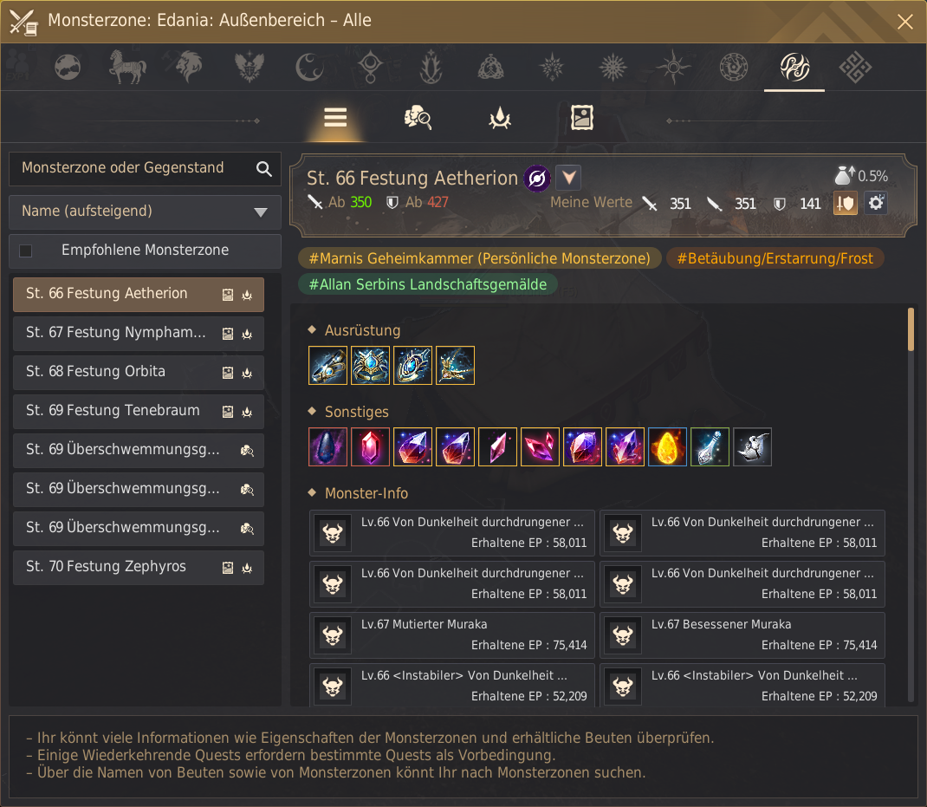Select the currently active swirl region tab
The width and height of the screenshot is (927, 807).
pos(794,67)
